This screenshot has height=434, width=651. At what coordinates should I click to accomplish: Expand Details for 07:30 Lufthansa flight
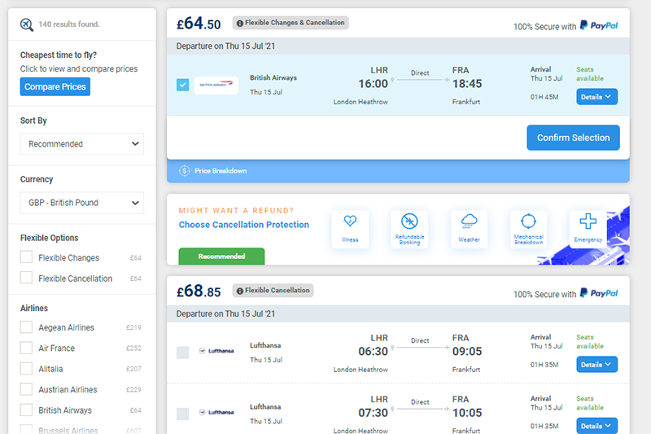tap(596, 426)
